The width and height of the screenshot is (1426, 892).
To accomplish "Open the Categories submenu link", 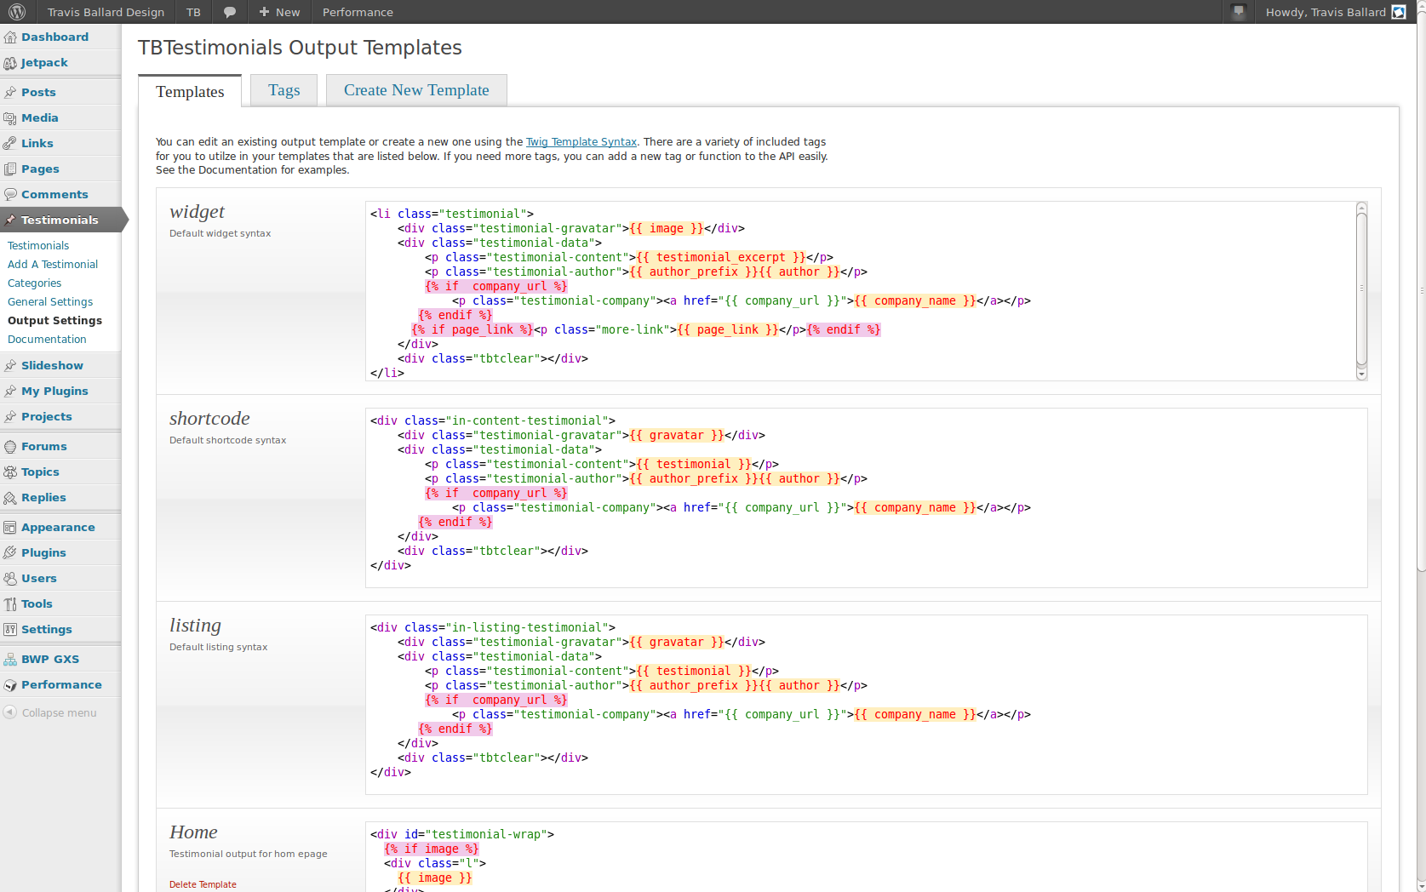I will point(34,283).
